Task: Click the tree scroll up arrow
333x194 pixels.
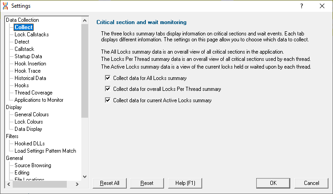Action: pos(85,20)
